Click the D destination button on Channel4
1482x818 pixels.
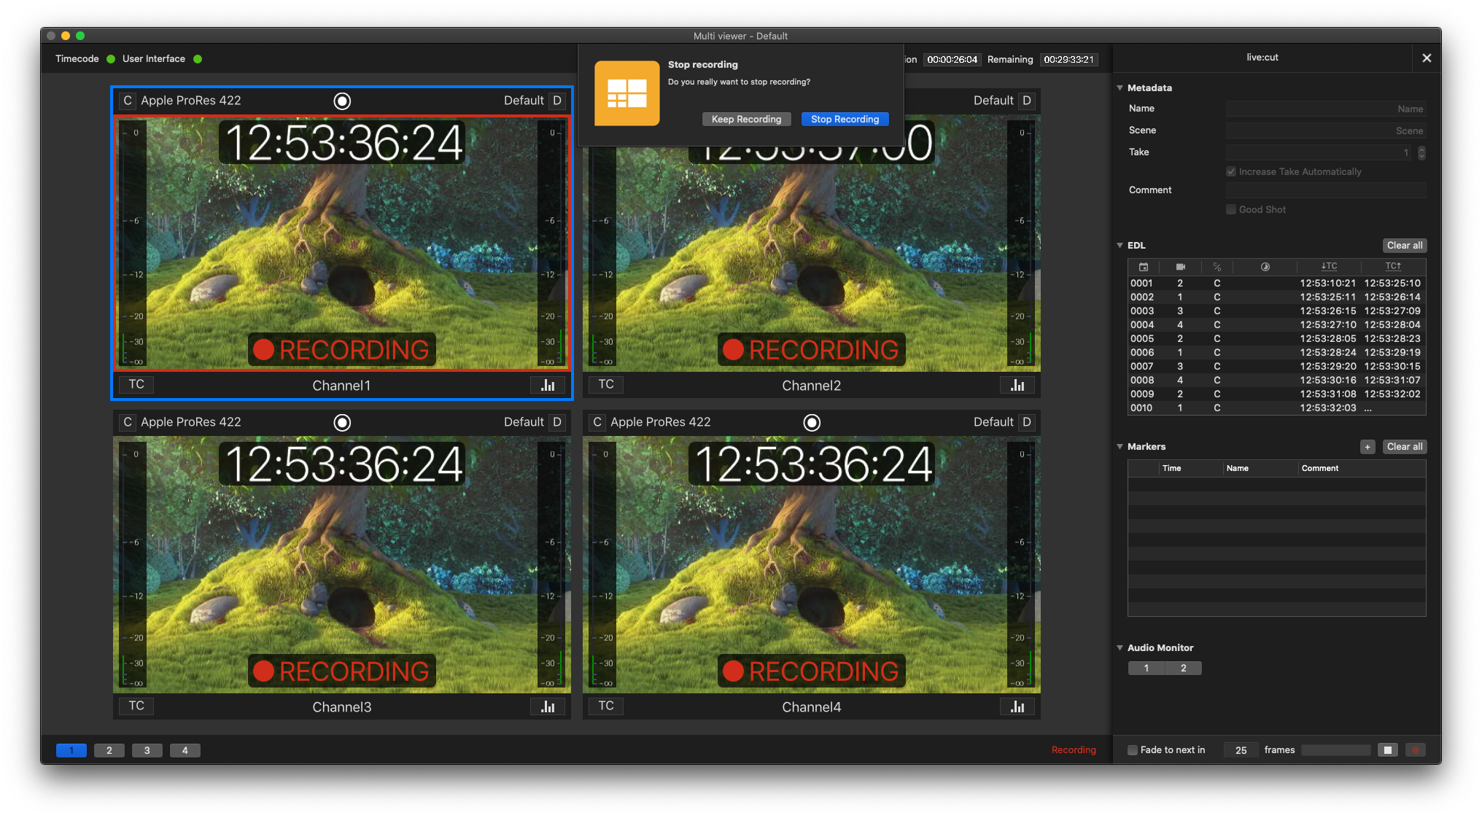point(1027,422)
